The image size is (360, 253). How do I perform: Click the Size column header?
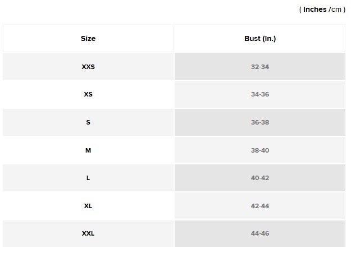(x=88, y=39)
